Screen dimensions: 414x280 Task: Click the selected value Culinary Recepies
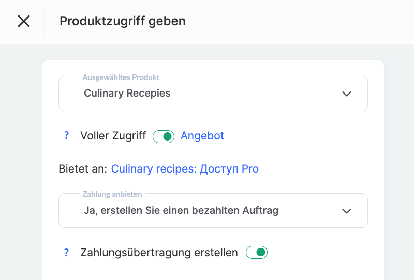coord(127,94)
